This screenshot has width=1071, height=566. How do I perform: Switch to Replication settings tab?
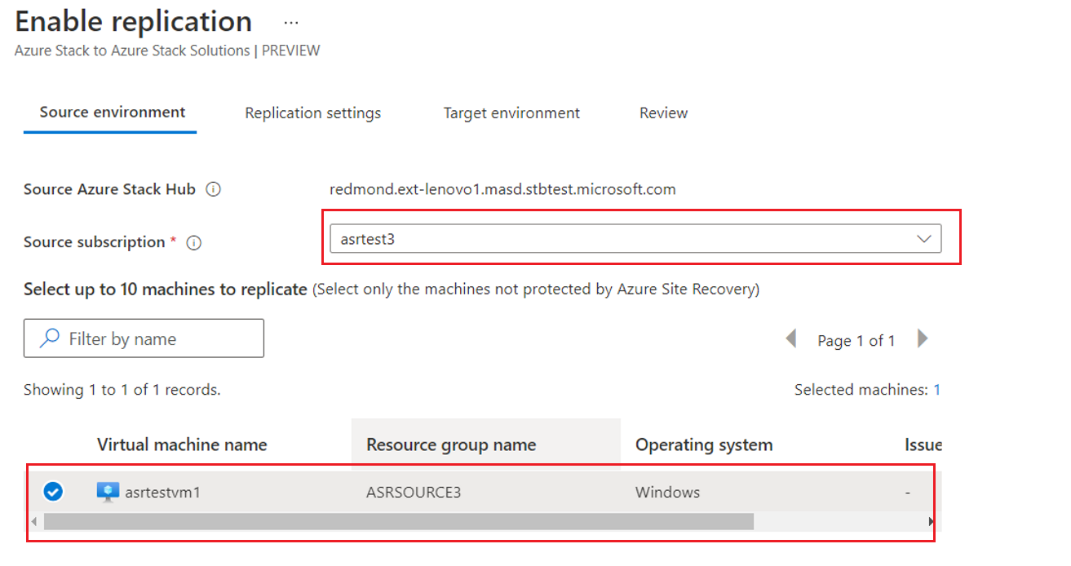click(x=312, y=113)
